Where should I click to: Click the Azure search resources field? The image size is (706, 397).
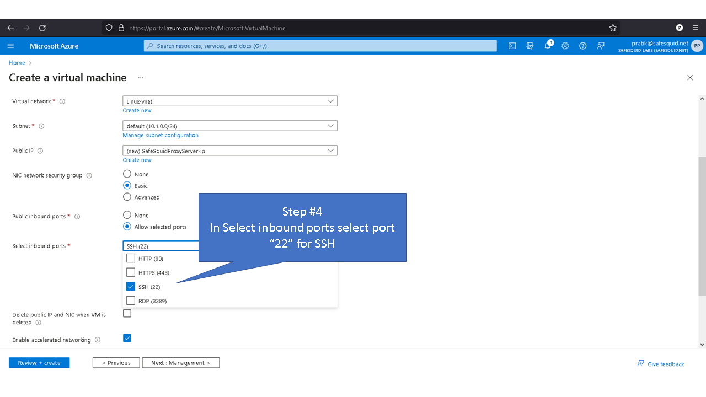pos(320,46)
